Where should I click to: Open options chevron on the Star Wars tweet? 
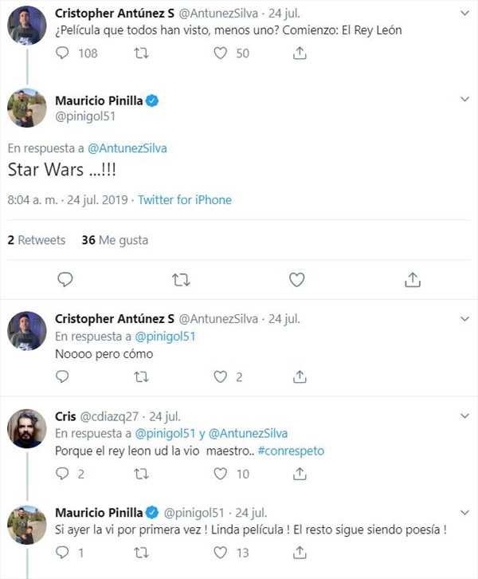point(464,99)
